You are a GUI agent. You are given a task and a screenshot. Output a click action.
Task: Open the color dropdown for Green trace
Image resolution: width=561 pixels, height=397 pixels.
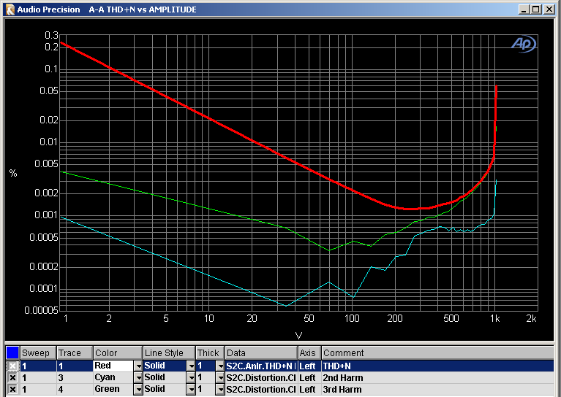point(138,390)
